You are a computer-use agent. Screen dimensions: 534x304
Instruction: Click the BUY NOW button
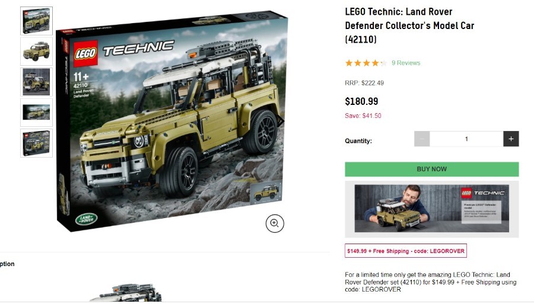(432, 169)
